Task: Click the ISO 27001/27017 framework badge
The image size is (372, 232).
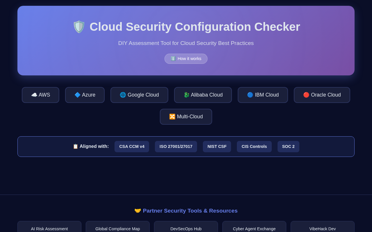Action: click(x=176, y=146)
